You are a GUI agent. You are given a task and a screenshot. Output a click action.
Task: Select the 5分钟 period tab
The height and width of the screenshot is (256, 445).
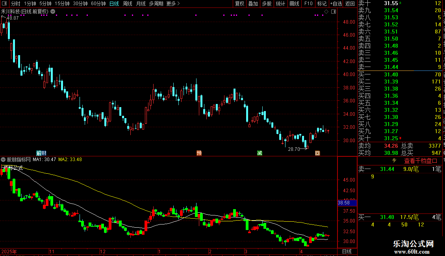click(45, 4)
